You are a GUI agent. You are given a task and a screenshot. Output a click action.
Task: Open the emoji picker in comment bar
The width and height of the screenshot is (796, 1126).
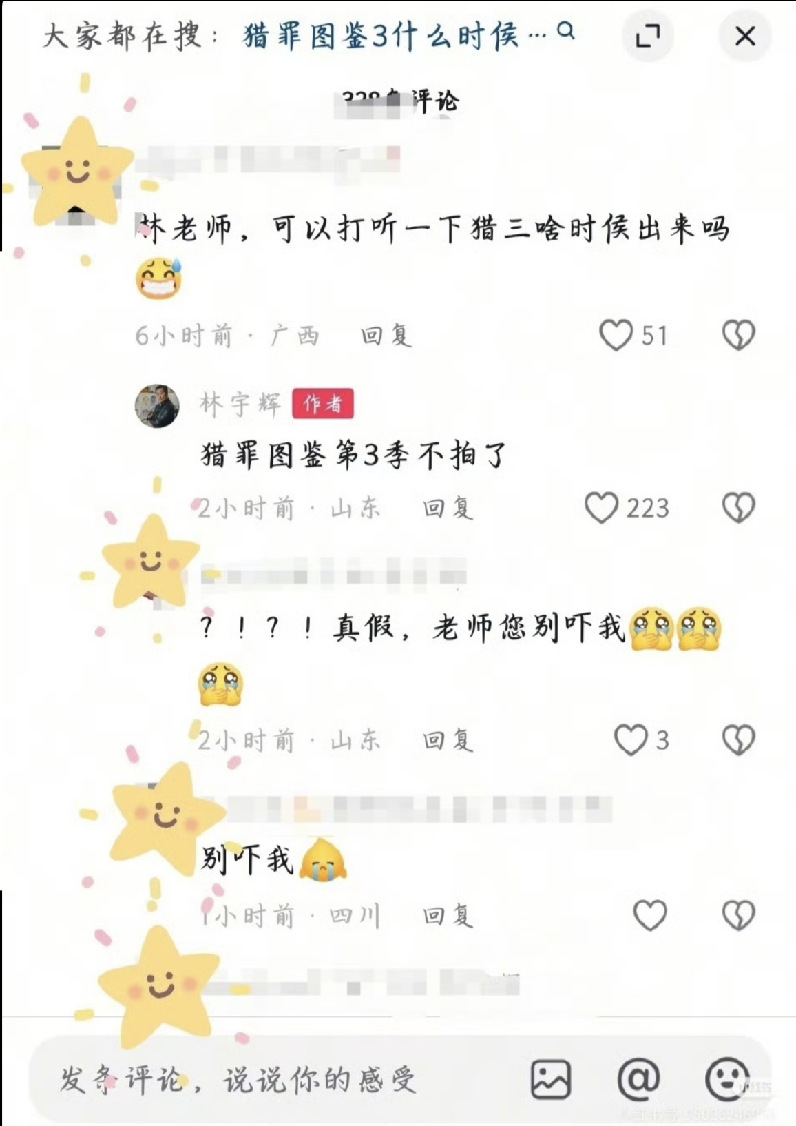(x=727, y=1079)
